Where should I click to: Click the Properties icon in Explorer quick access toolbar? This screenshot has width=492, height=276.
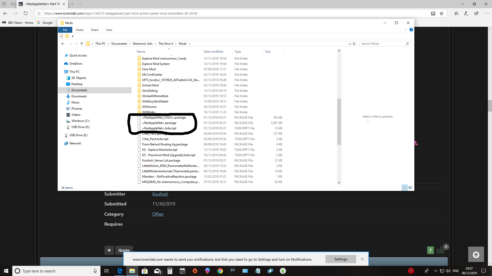pyautogui.click(x=61, y=36)
